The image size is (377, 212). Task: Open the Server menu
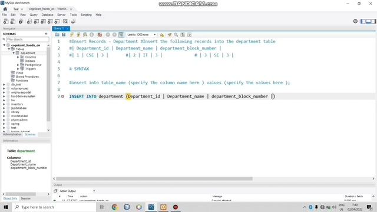point(61,15)
